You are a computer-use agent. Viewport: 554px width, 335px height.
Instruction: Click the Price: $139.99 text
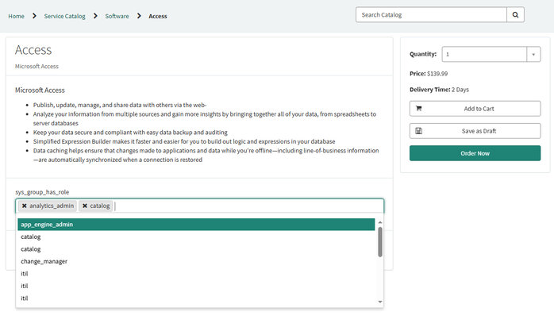point(429,74)
